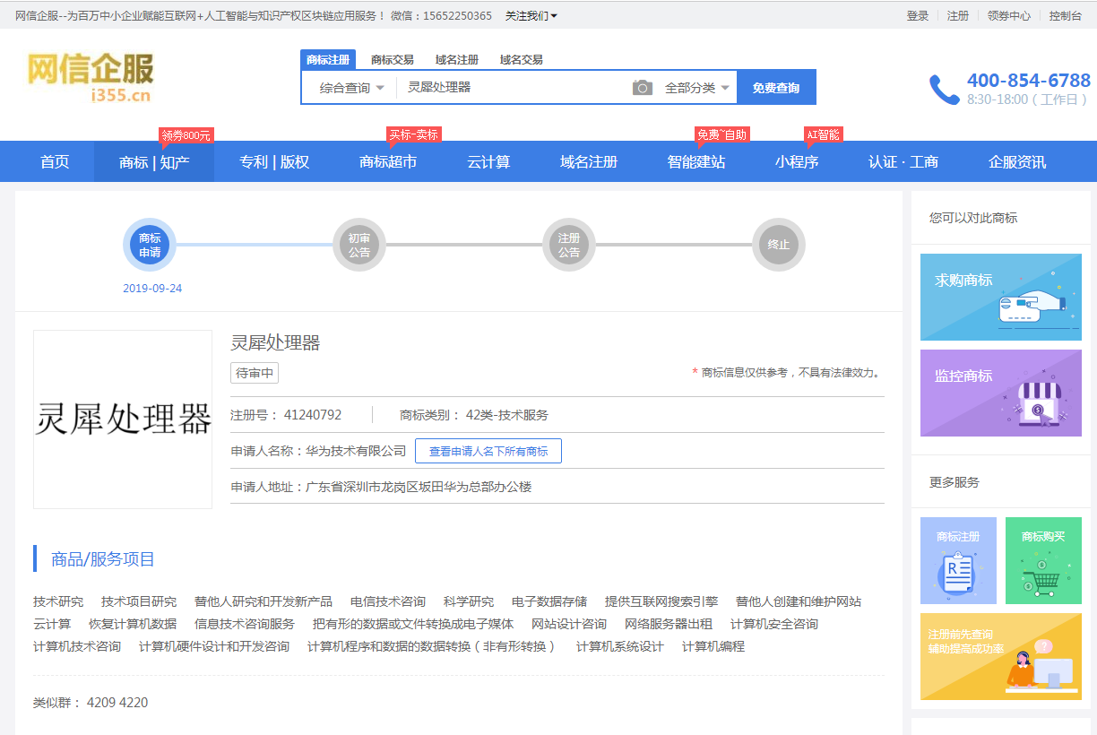1097x735 pixels.
Task: Select the 商标注册 search tab
Action: pos(328,59)
